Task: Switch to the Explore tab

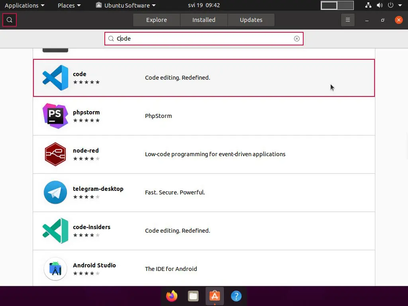Action: click(156, 20)
